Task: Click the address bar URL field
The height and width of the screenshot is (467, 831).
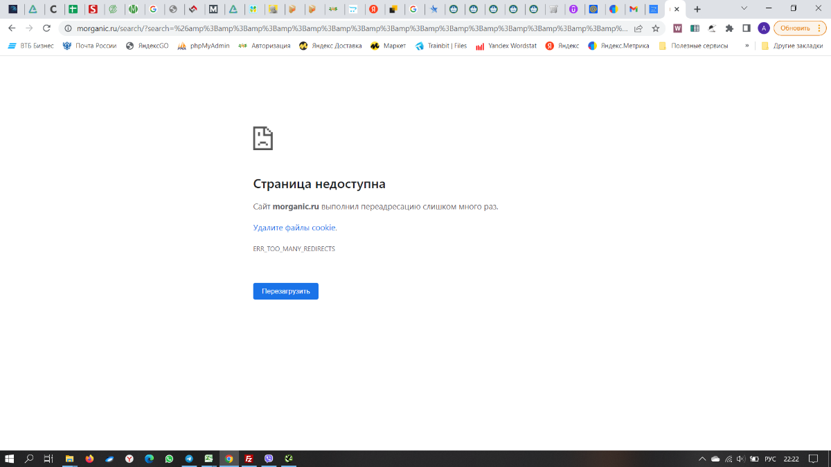Action: click(346, 28)
